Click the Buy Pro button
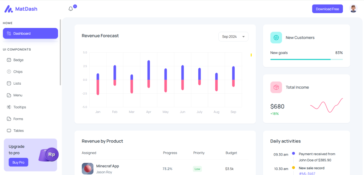The width and height of the screenshot is (364, 175). click(18, 162)
